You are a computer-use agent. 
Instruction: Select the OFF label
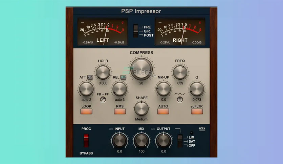pos(192,146)
